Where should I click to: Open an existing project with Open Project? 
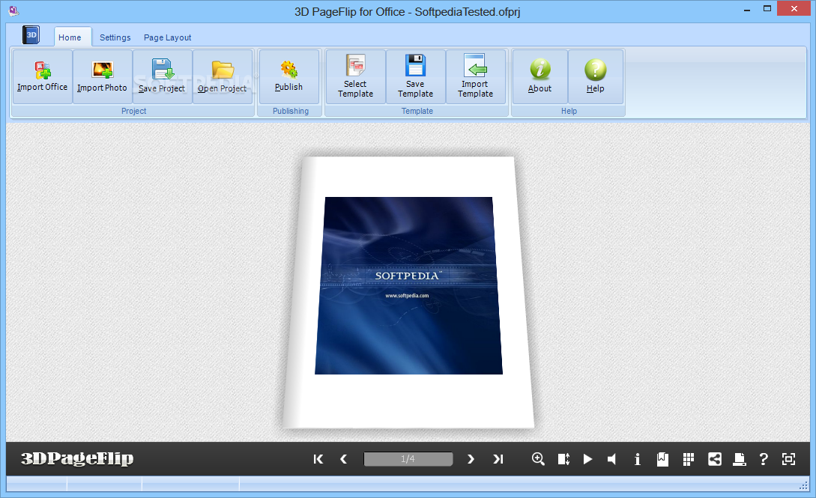223,77
